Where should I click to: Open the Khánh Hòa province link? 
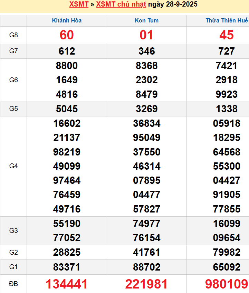click(x=67, y=21)
